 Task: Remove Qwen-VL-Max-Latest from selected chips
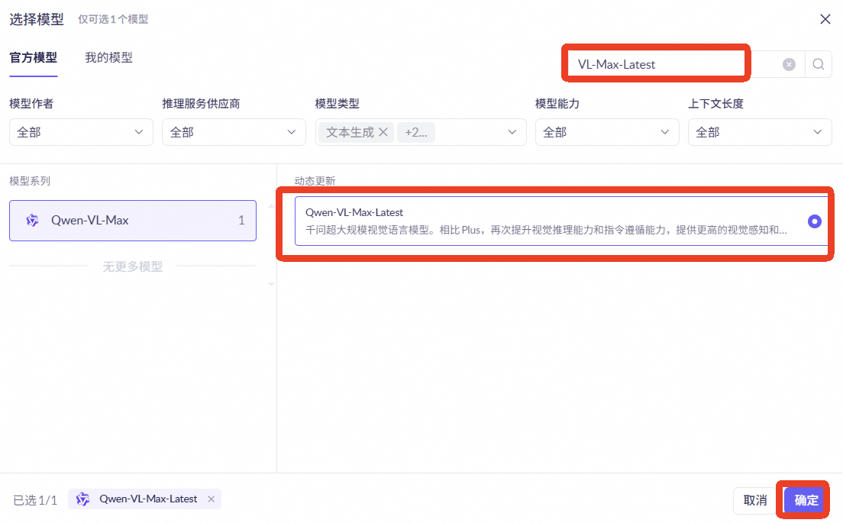click(212, 499)
